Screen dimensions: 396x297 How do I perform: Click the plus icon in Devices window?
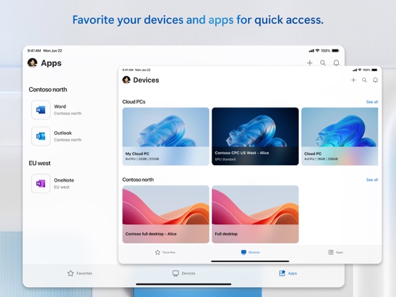[x=354, y=80]
